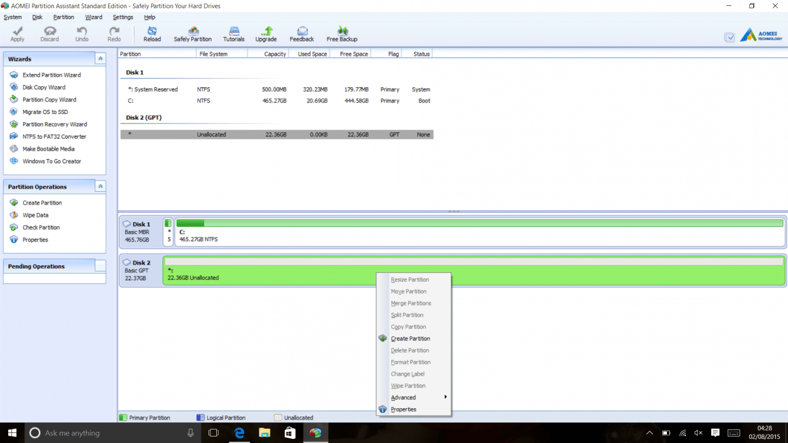Launch Disk Copy Wizard icon

point(14,87)
